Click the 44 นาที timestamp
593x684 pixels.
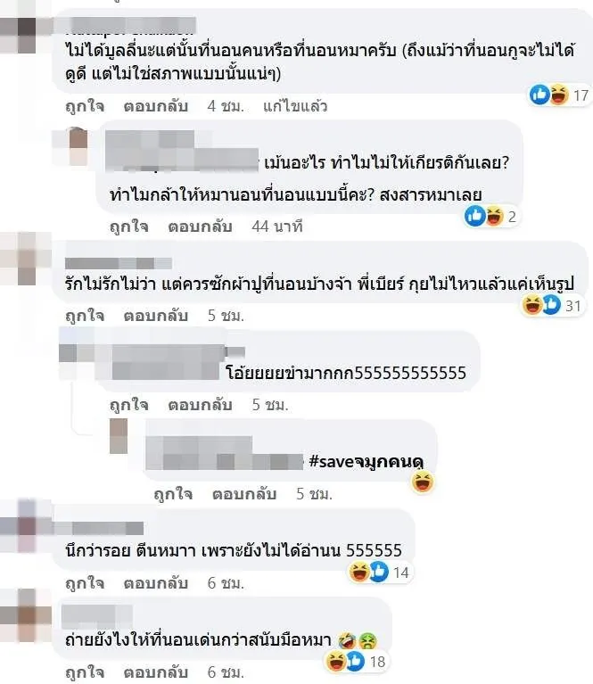click(277, 227)
